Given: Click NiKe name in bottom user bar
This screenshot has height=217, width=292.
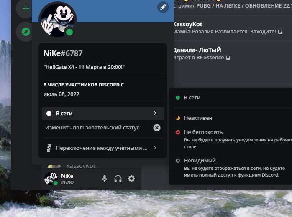Looking at the screenshot, I should [67, 176].
